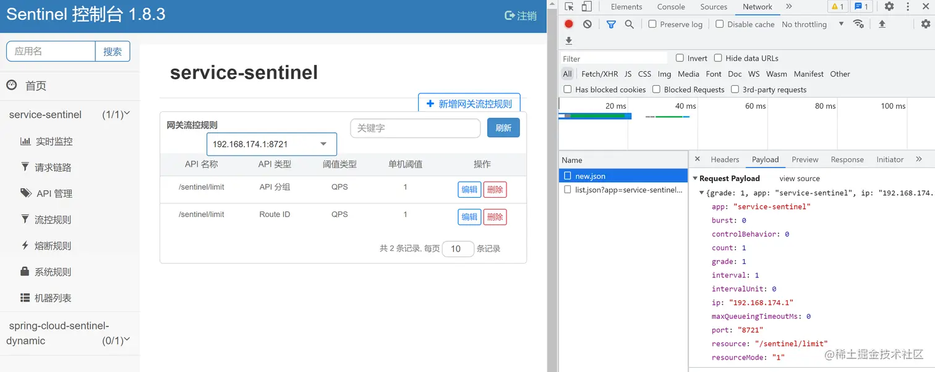Viewport: 935px width, 372px height.
Task: Click the logout icon next to 注销
Action: [x=510, y=15]
